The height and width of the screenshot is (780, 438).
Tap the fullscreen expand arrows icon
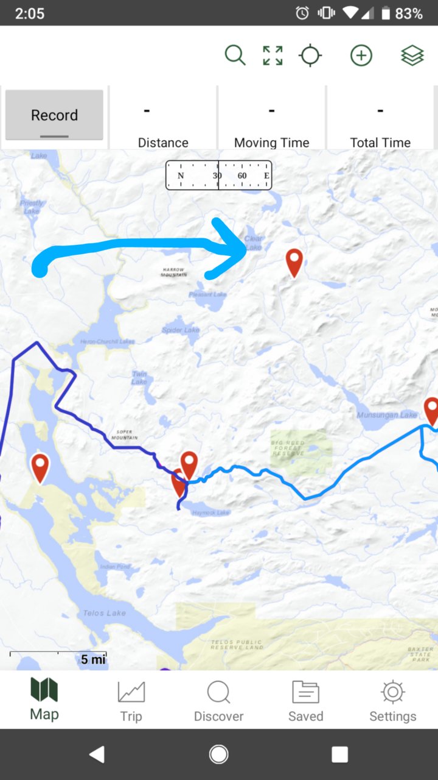pyautogui.click(x=273, y=55)
